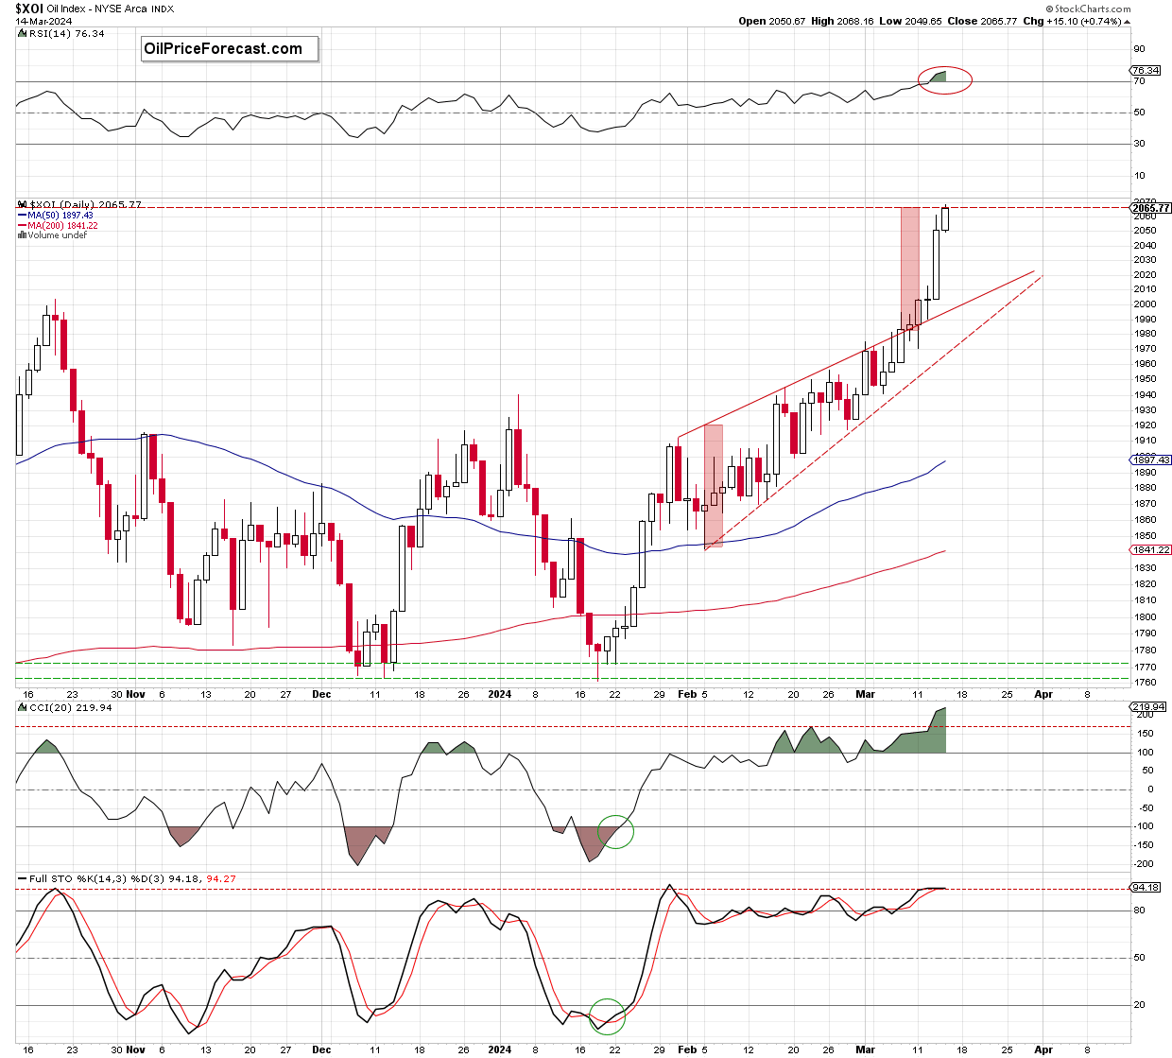Select the red MA(200) legend line swatch
The image size is (1172, 1058).
tap(21, 226)
